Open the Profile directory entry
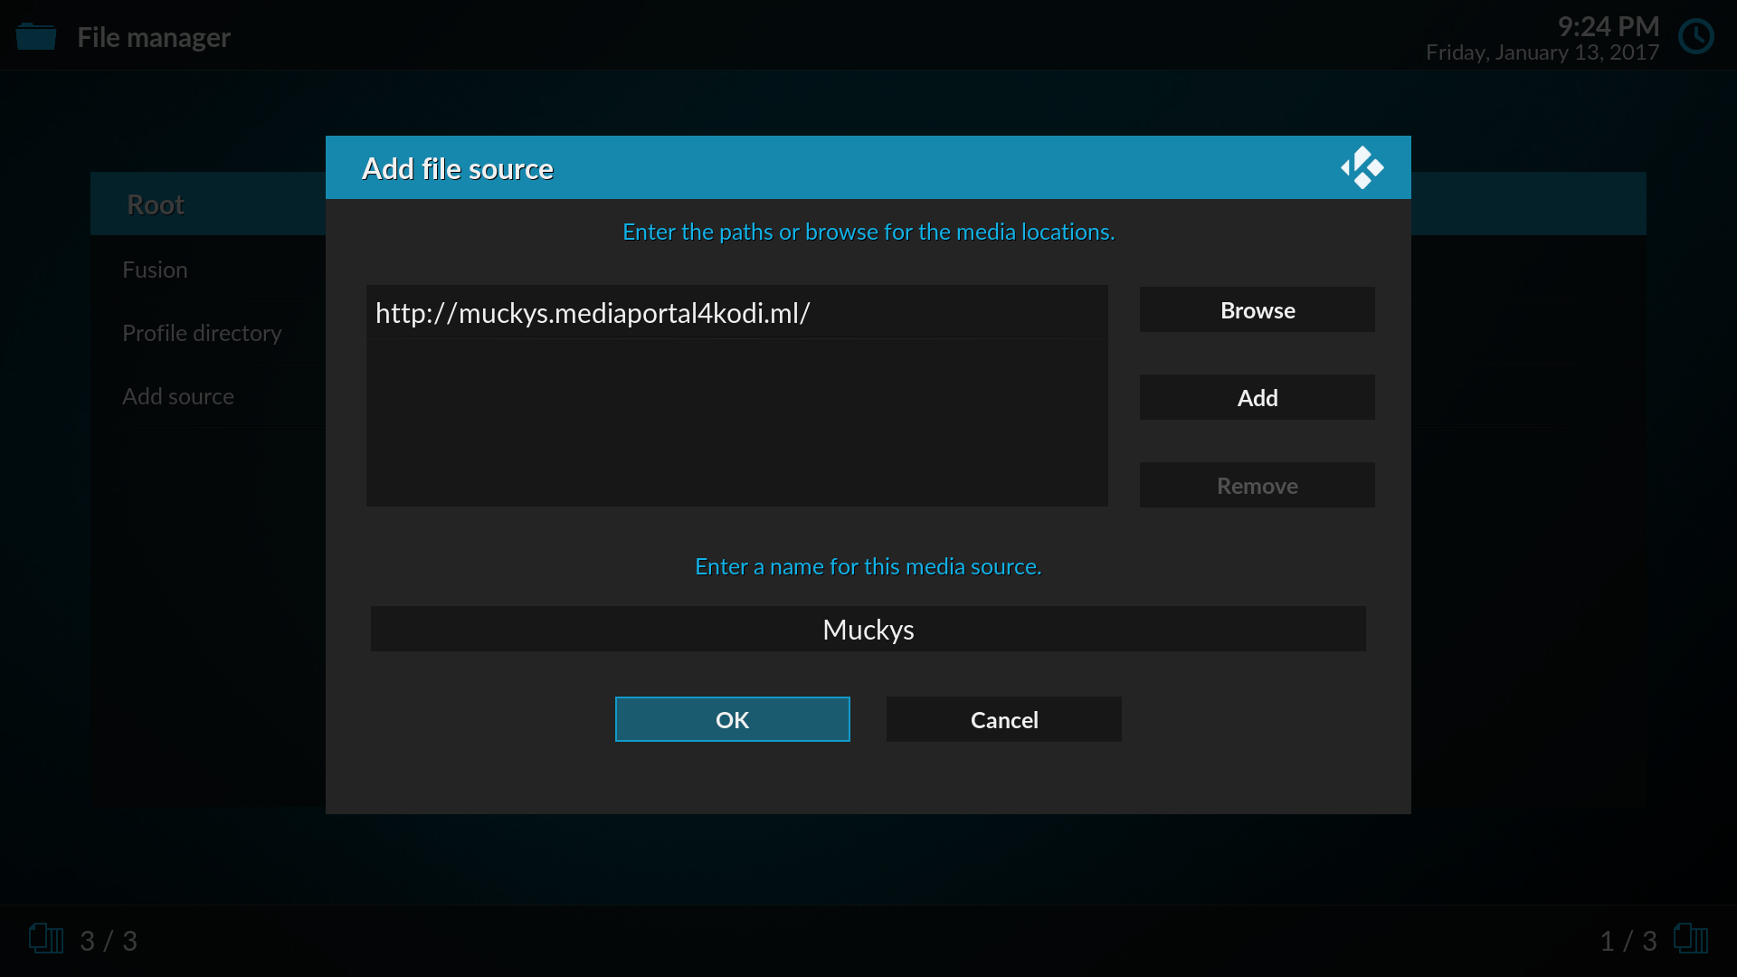 [x=202, y=333]
